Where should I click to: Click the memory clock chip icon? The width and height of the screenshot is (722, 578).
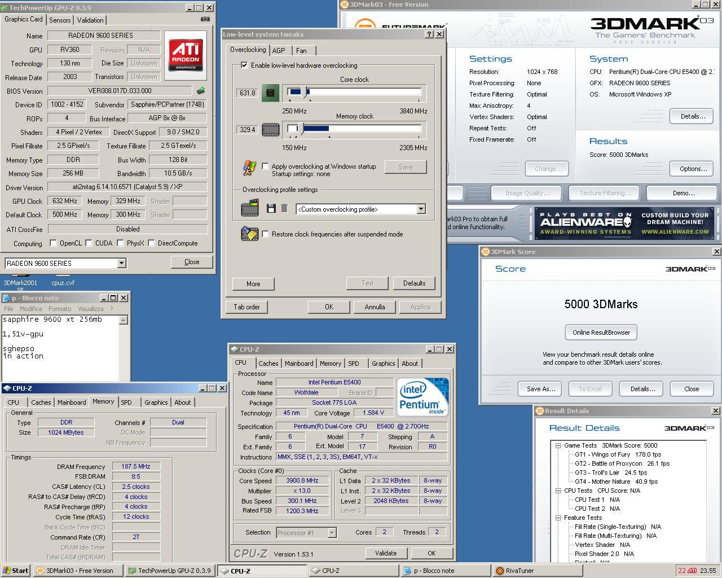point(271,129)
